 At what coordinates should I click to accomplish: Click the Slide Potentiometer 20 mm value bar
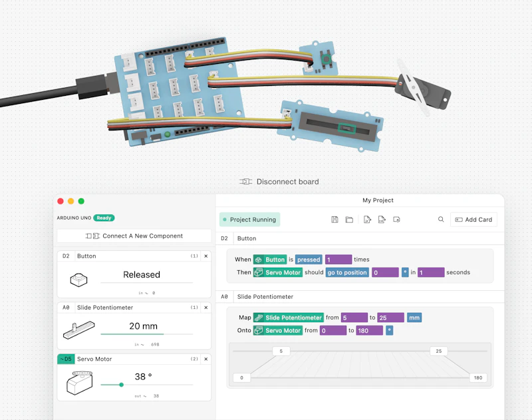pos(146,334)
